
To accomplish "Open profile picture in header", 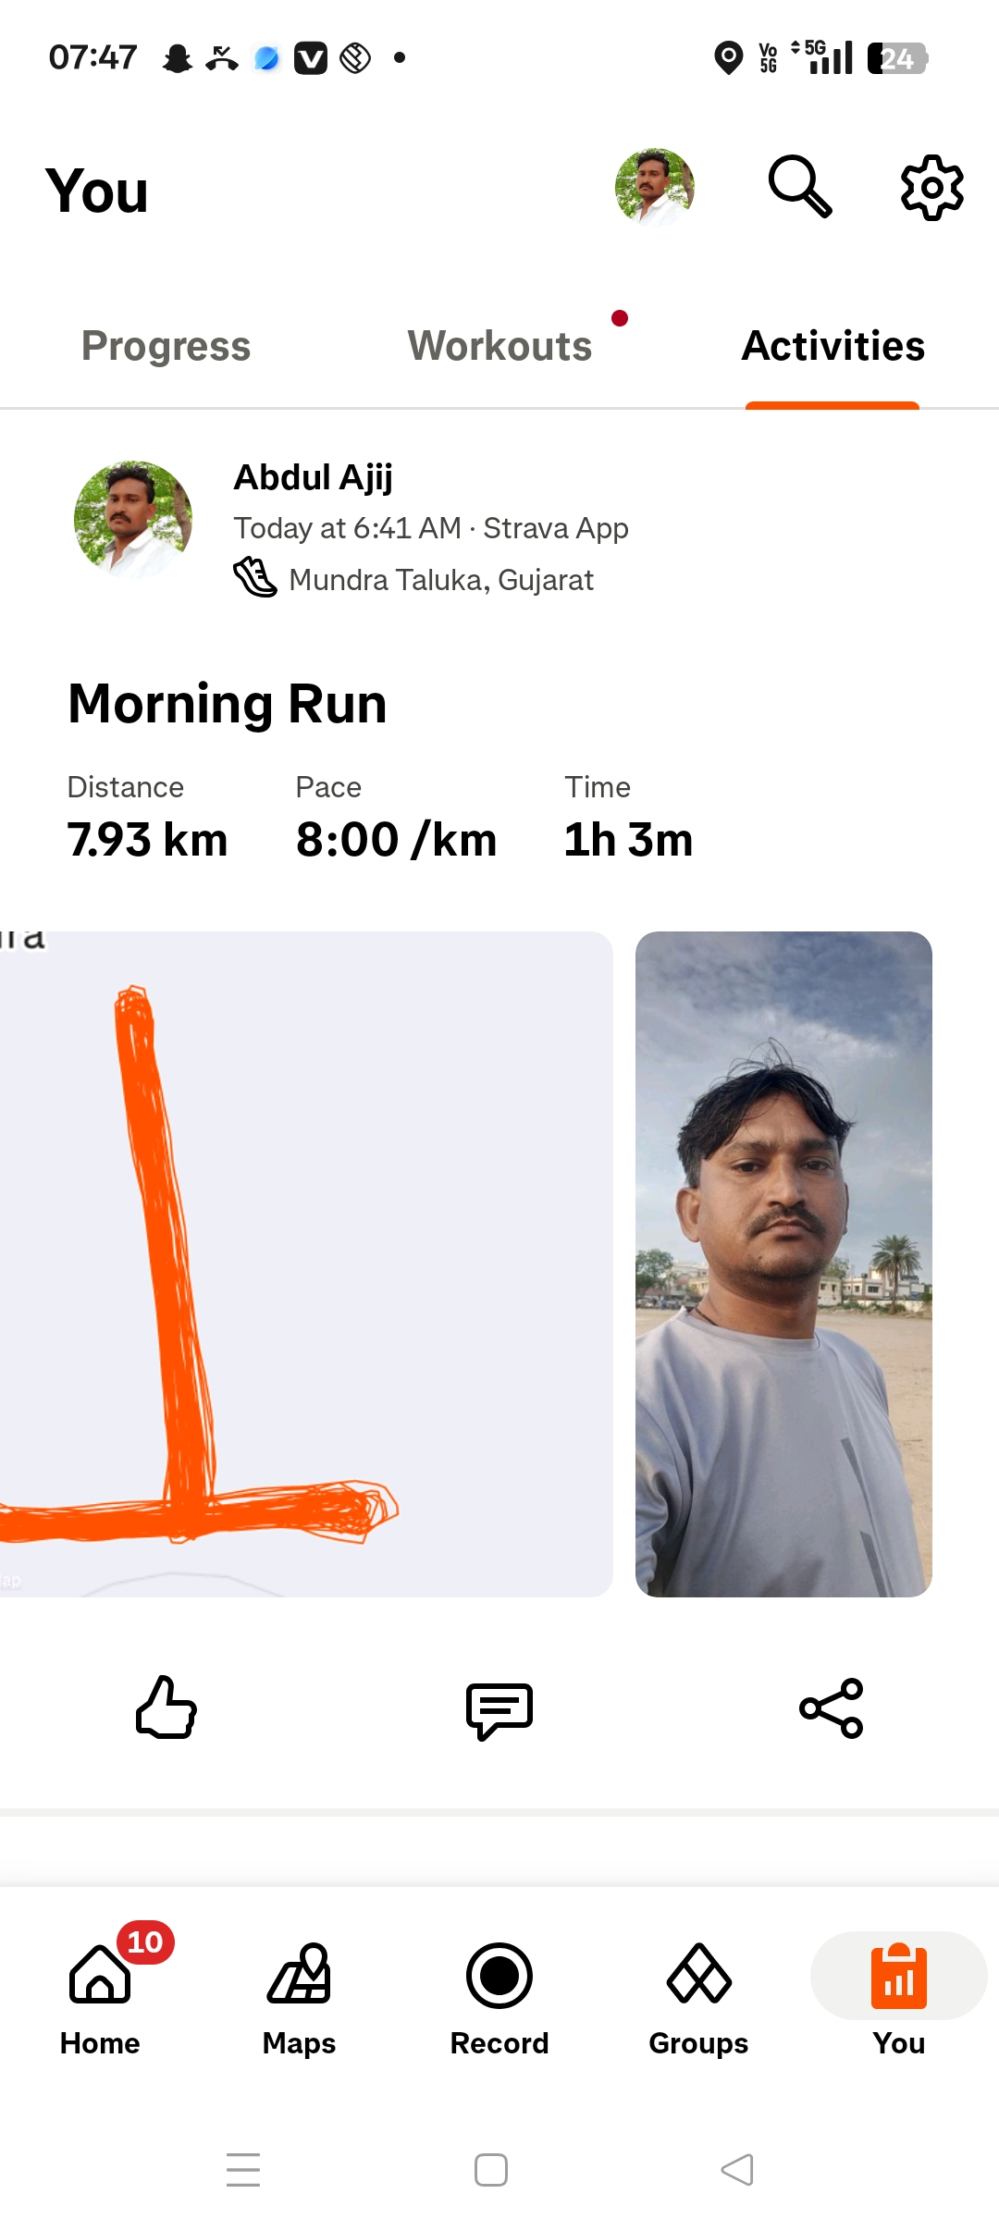I will point(655,188).
